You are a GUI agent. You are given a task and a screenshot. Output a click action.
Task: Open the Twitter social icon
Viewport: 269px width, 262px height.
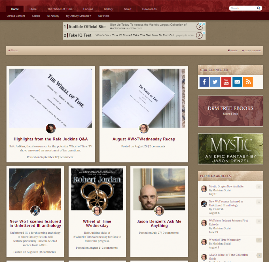click(215, 82)
